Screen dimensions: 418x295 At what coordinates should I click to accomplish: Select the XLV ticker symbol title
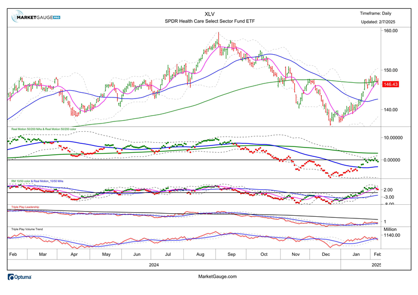[x=210, y=14]
